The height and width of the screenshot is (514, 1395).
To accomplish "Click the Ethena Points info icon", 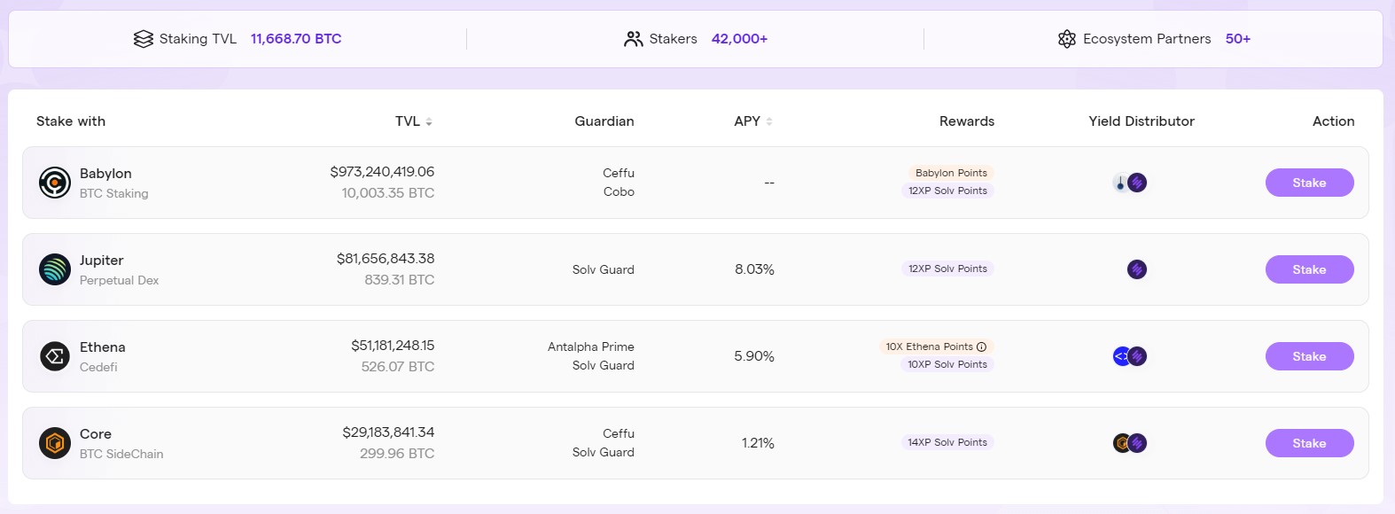I will coord(982,347).
